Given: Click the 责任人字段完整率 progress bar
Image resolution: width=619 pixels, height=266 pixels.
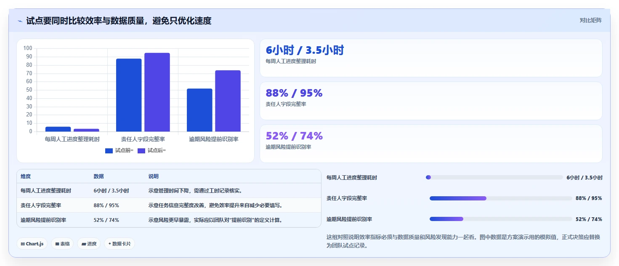Looking at the screenshot, I should click(501, 198).
